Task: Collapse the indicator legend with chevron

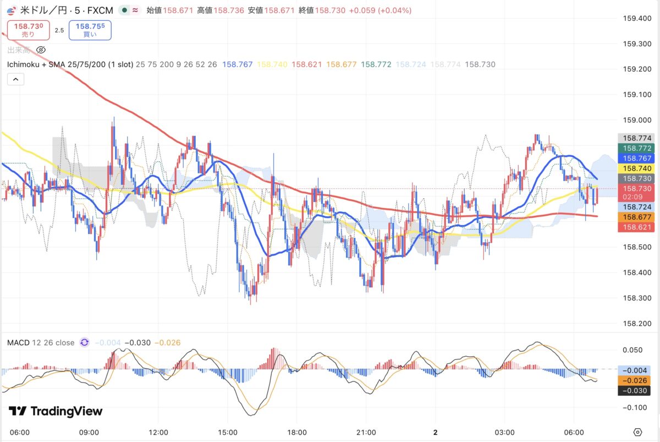Action: click(15, 80)
